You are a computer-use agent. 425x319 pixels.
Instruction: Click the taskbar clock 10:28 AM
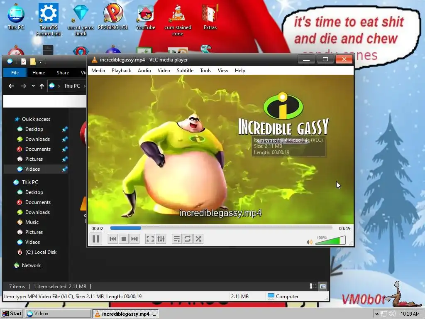point(410,314)
